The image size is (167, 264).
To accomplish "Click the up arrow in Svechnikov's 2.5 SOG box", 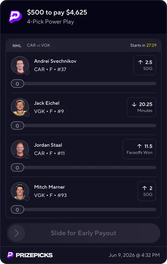I will pos(141,62).
